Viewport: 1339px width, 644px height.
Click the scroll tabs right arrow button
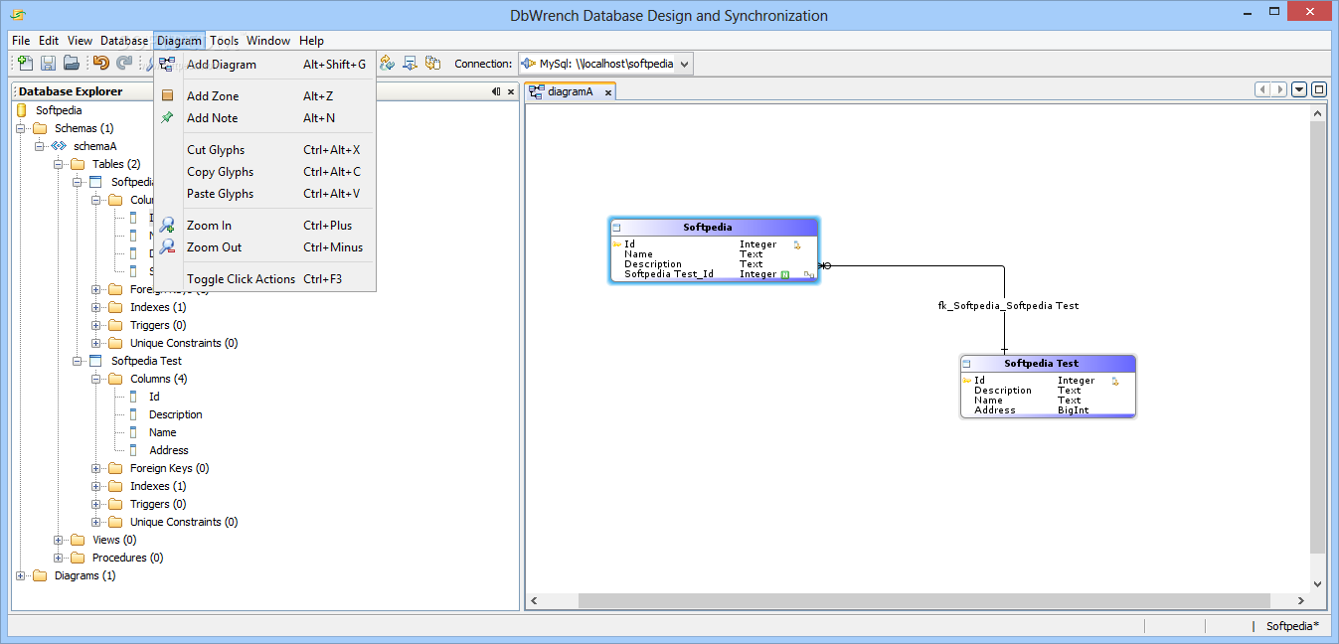click(x=1279, y=89)
